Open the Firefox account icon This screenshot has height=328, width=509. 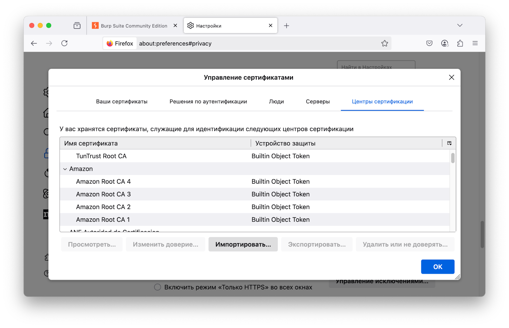click(x=445, y=43)
